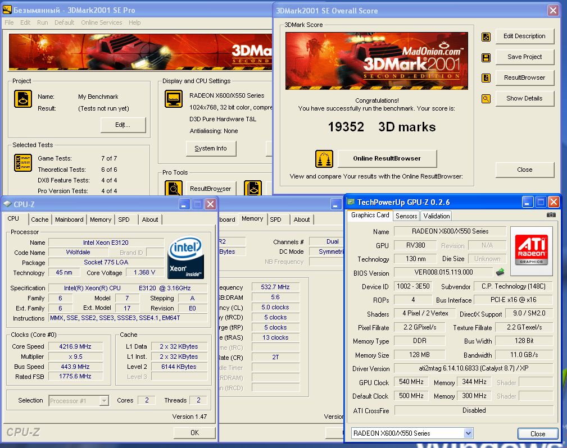
Task: Click the ATI Radeon logo in GPU-Z
Action: [x=531, y=251]
